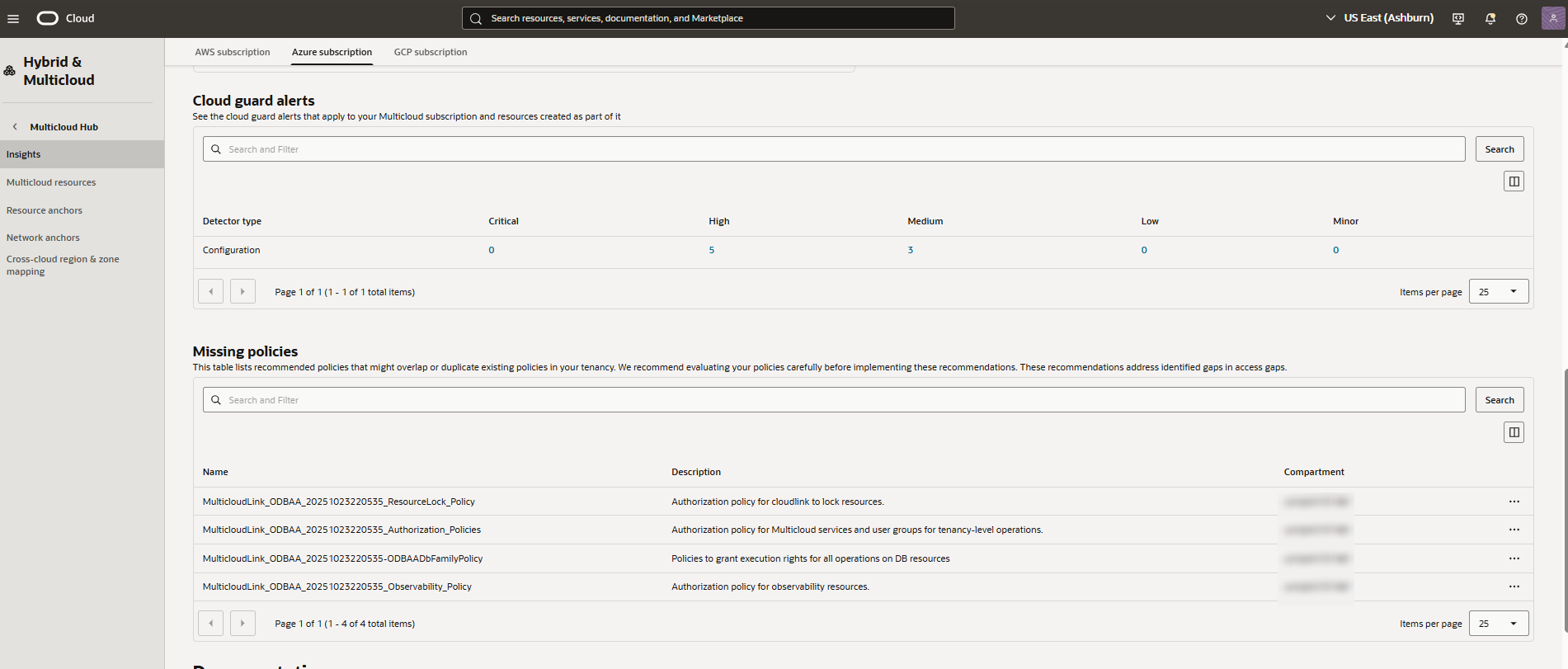Screen dimensions: 1568x669
Task: Go to next page in Cloud guard alerts
Action: [242, 291]
